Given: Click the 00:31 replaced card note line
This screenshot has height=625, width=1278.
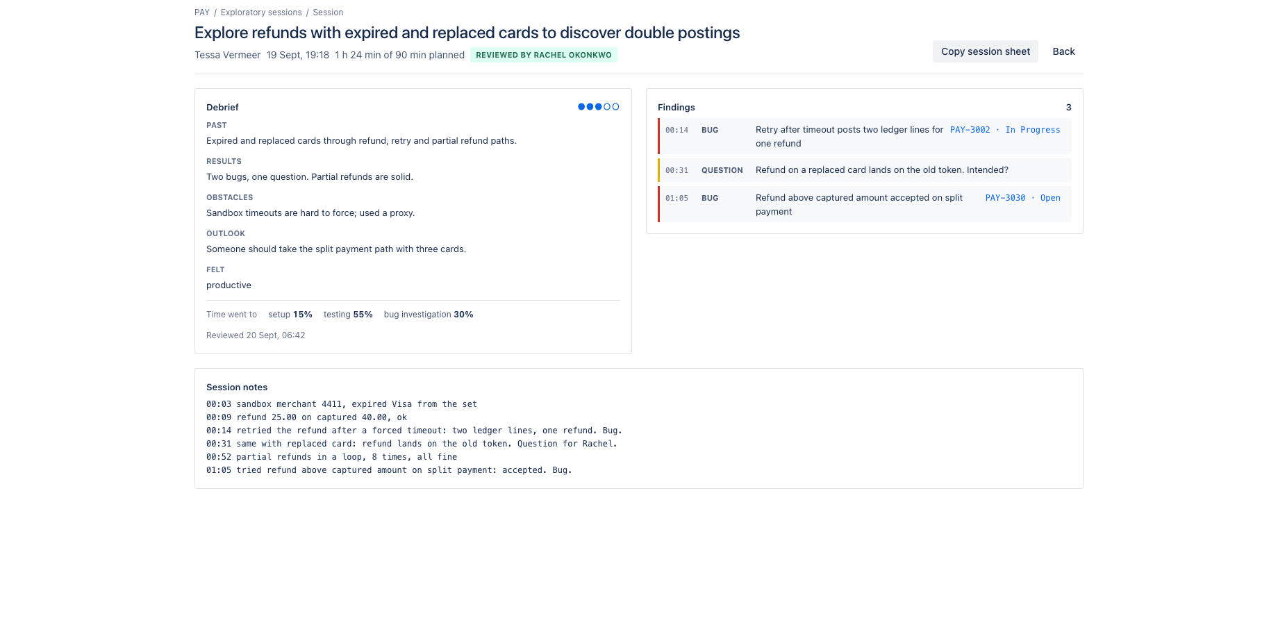Looking at the screenshot, I should click(x=412, y=444).
